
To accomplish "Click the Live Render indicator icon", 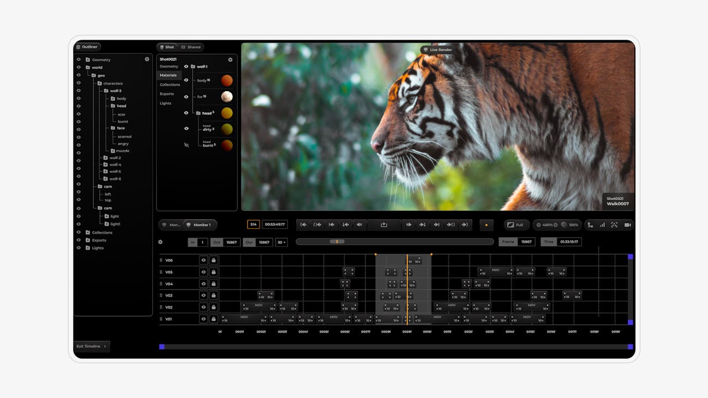I will tap(425, 50).
